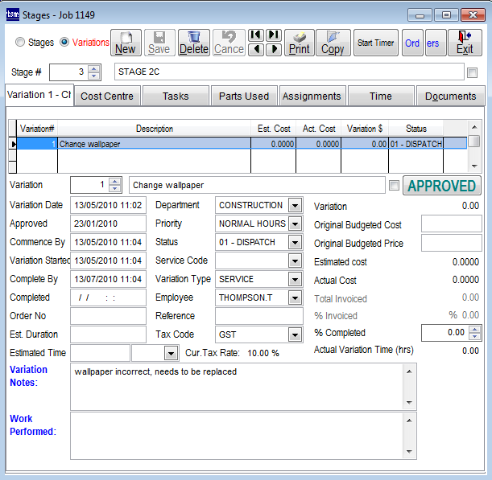This screenshot has height=480, width=492.
Task: Expand the Priority dropdown list
Action: coord(295,224)
